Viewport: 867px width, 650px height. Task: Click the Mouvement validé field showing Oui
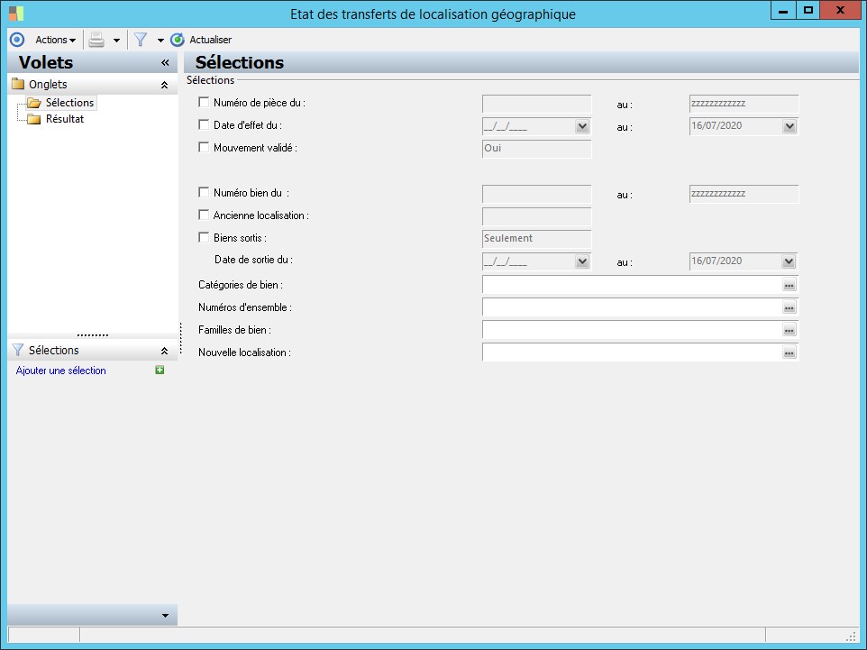(536, 148)
